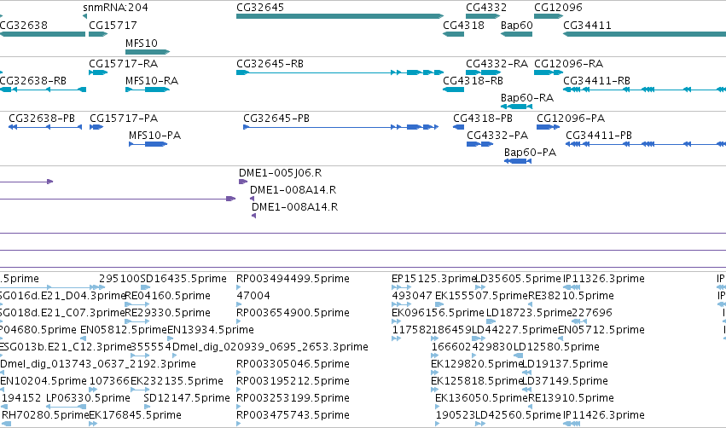This screenshot has height=428, width=726.
Task: Select the CG32645 gene bar
Action: (340, 16)
